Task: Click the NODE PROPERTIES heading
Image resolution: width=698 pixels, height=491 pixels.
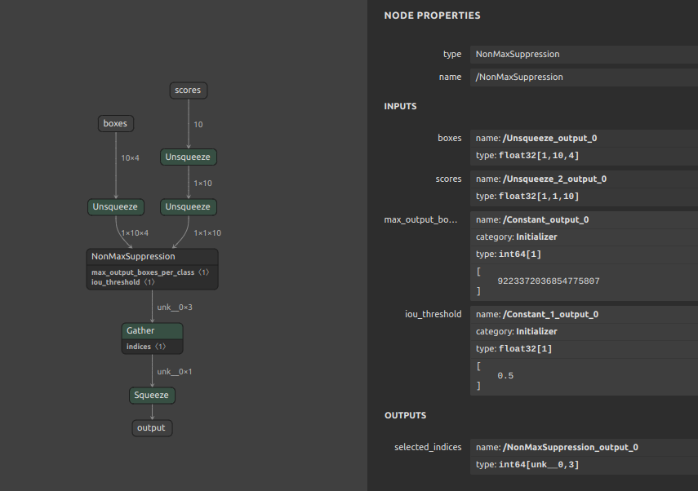Action: tap(432, 15)
